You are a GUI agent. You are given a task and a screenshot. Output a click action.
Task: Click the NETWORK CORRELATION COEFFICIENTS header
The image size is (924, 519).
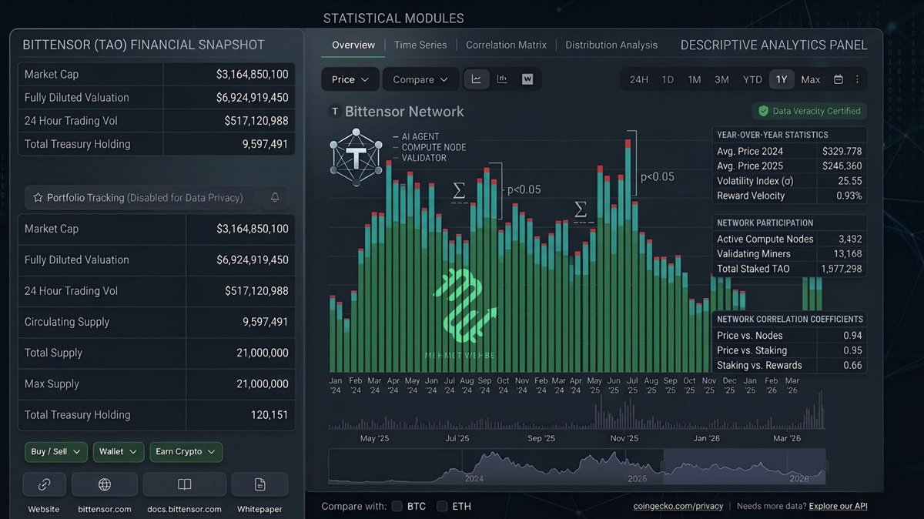(x=790, y=319)
